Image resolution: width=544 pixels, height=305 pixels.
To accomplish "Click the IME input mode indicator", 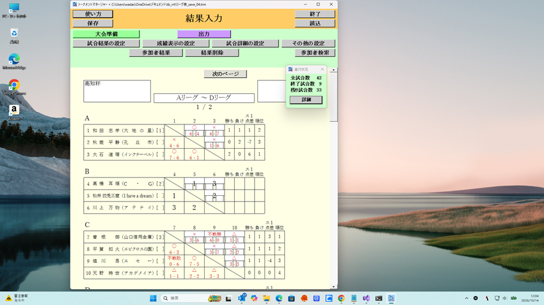I will [486, 298].
